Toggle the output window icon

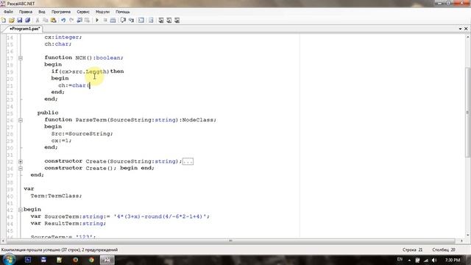[x=141, y=20]
